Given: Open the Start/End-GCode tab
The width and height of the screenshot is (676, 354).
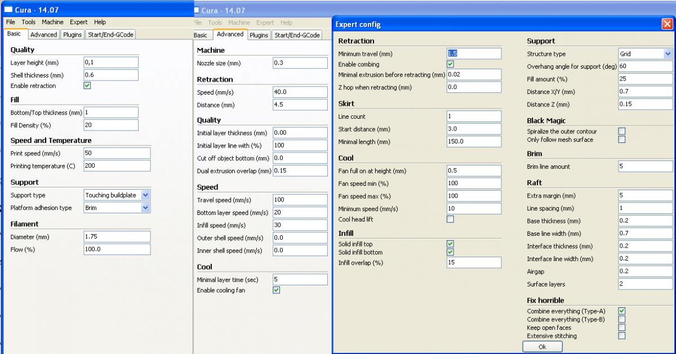Looking at the screenshot, I should click(111, 34).
